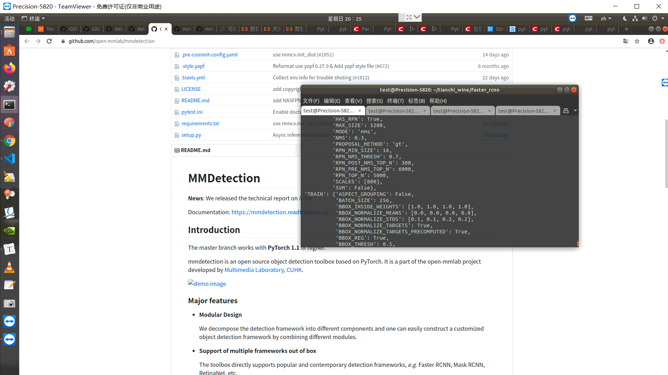Open the setup.py file link
The width and height of the screenshot is (668, 375).
pos(191,135)
